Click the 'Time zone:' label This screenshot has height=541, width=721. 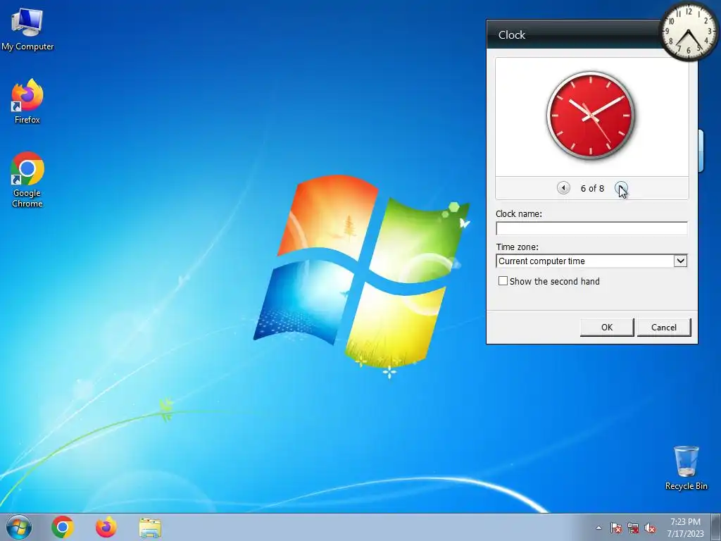pos(517,247)
